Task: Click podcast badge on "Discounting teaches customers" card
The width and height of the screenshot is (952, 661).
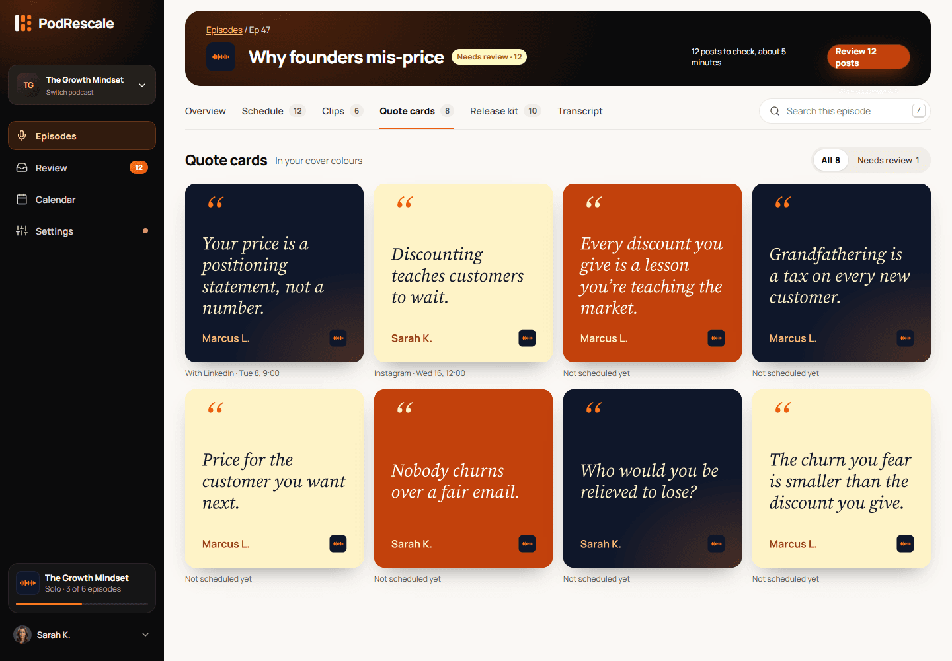Action: (x=527, y=338)
